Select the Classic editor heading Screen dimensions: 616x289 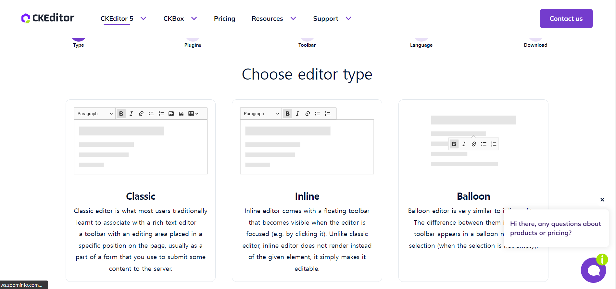pos(141,196)
